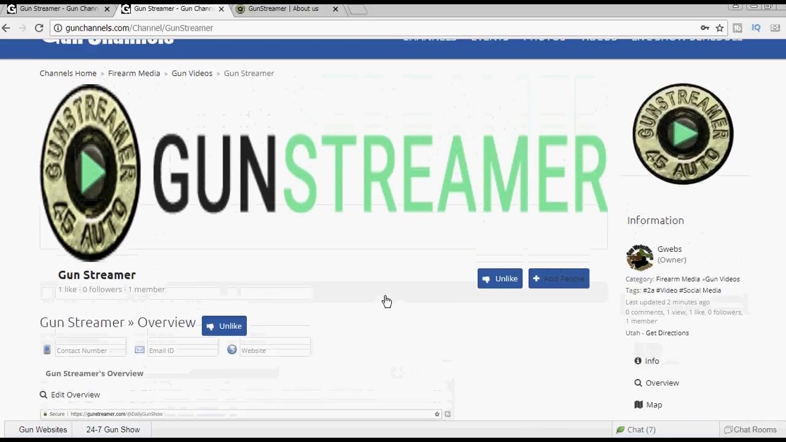Open Gun Websites bottom bar item
The image size is (786, 442).
(x=43, y=430)
